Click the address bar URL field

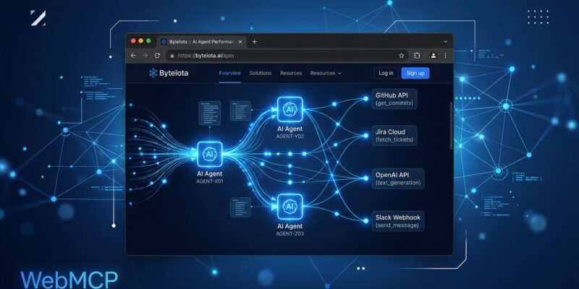click(287, 56)
